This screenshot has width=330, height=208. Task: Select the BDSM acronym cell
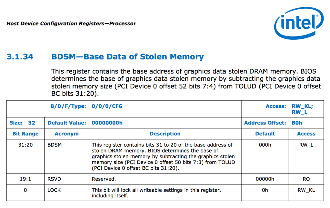coord(54,145)
